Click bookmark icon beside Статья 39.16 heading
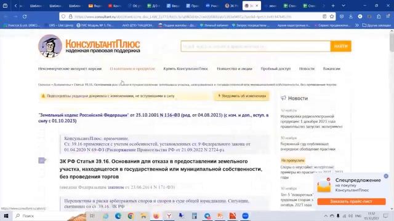The height and width of the screenshot is (221, 394). pos(42,160)
